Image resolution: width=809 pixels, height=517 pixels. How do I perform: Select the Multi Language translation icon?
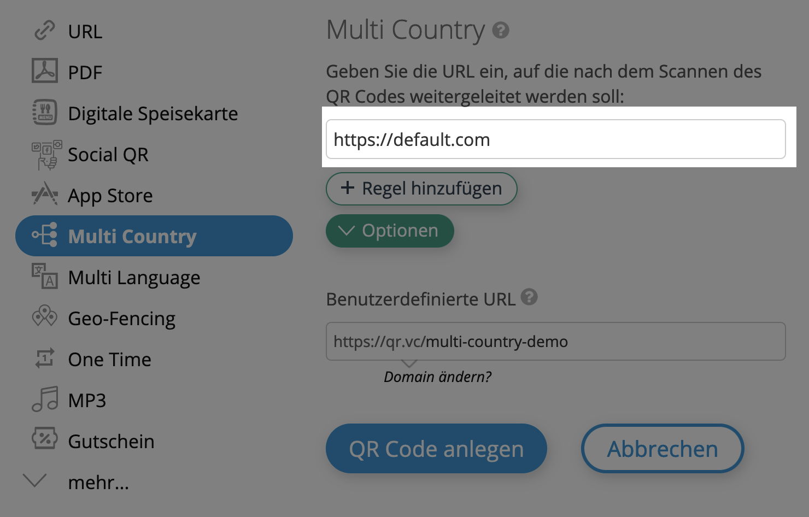click(x=44, y=277)
